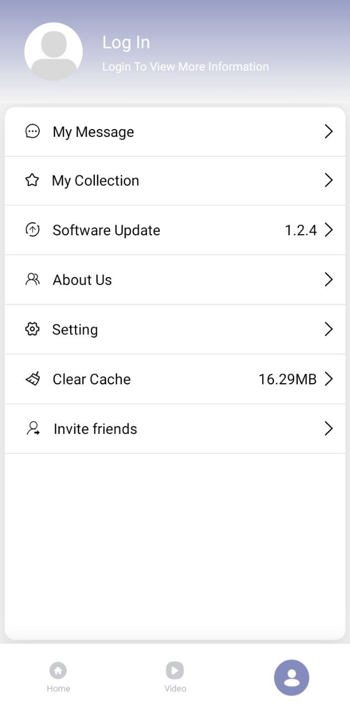Tap the Invite friends person icon
The height and width of the screenshot is (712, 350).
pos(33,428)
